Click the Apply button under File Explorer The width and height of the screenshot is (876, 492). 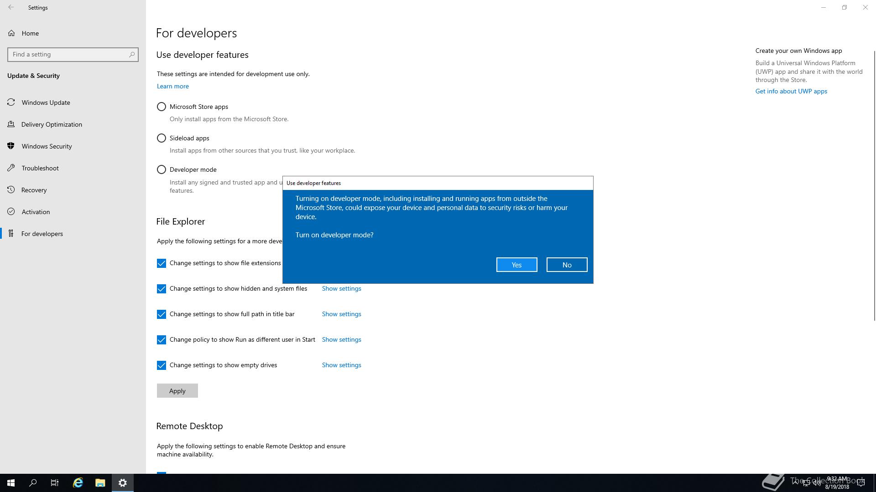pos(177,391)
